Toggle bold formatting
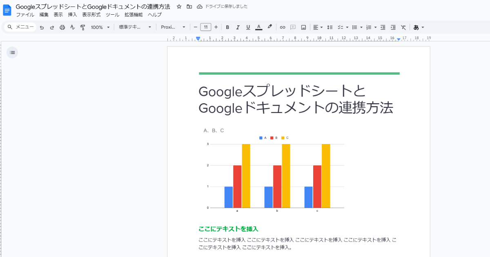490x257 pixels. coord(227,27)
